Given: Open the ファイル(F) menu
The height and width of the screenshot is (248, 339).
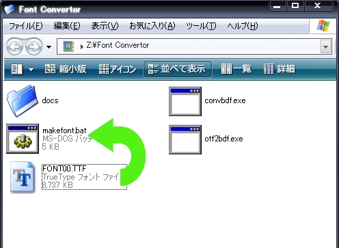Looking at the screenshot, I should [x=26, y=26].
